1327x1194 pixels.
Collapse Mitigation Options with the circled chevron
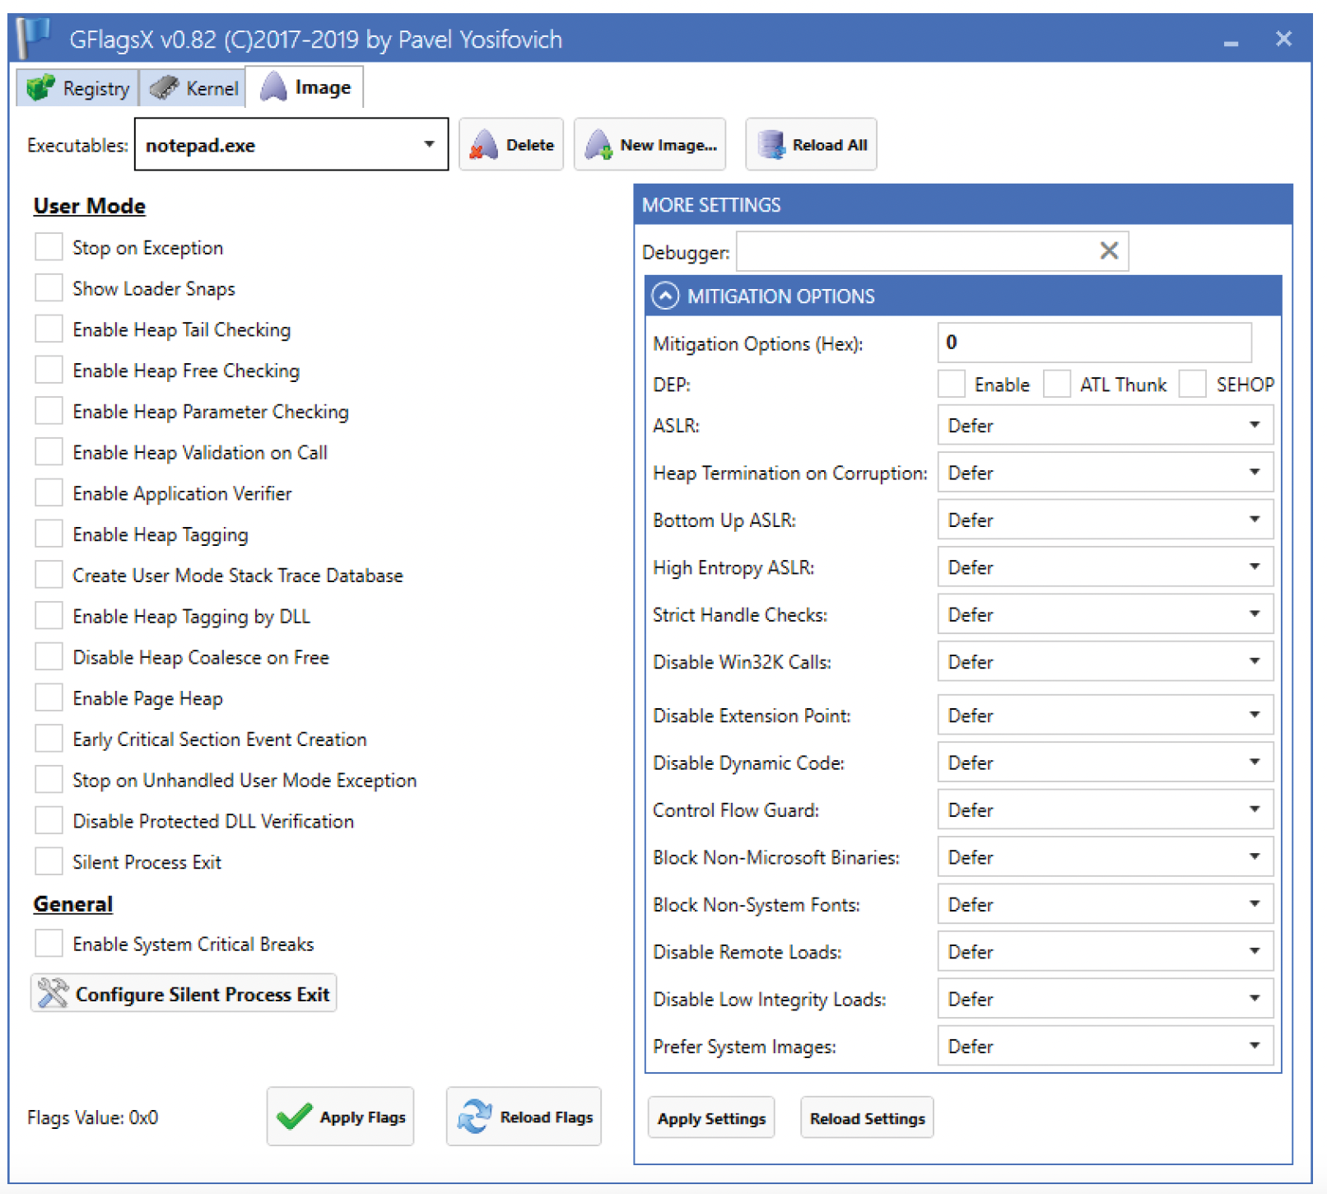[665, 296]
